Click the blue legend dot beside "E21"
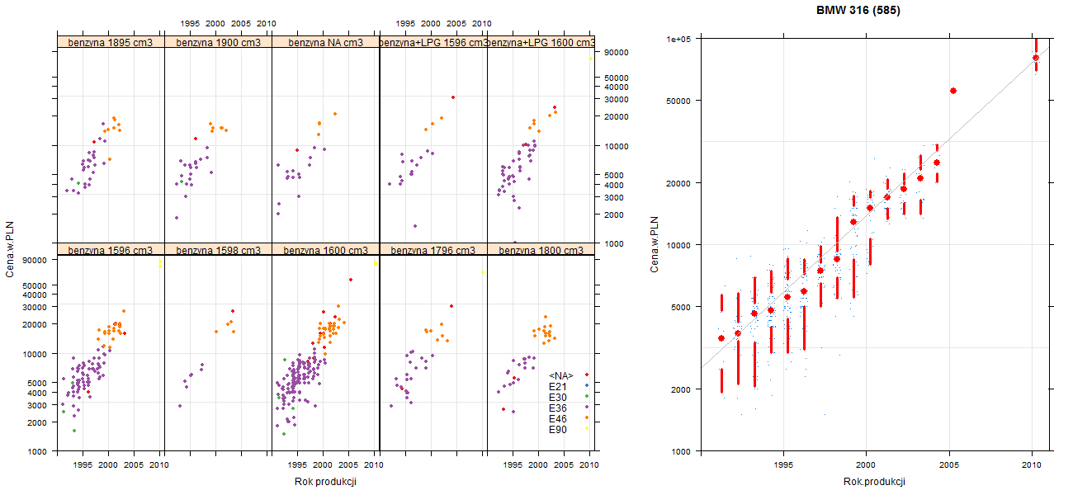 [x=586, y=386]
